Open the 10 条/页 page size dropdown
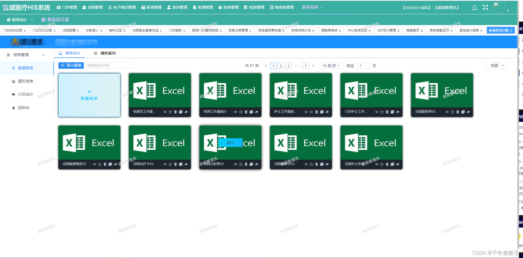The height and width of the screenshot is (258, 523). 331,66
